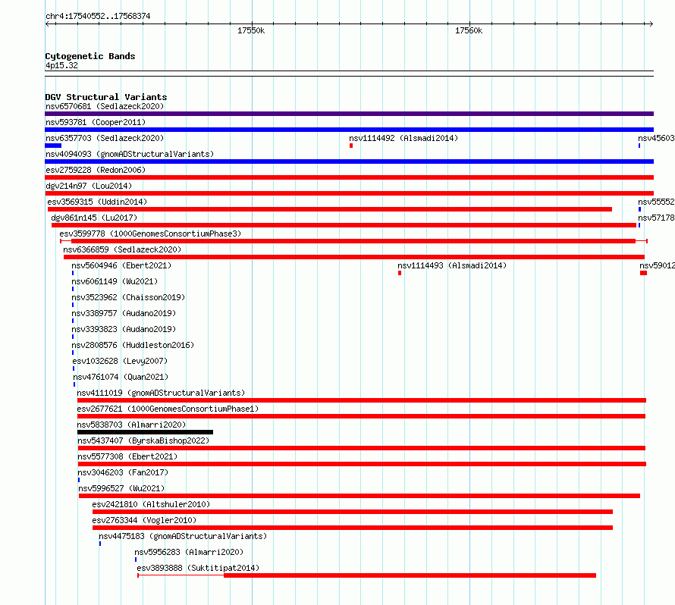Click nsv4111019 (gnomADStructuralVariants) red bar

tap(362, 400)
